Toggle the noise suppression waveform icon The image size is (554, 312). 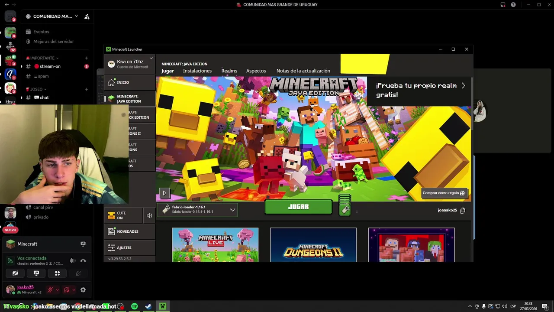tap(72, 261)
